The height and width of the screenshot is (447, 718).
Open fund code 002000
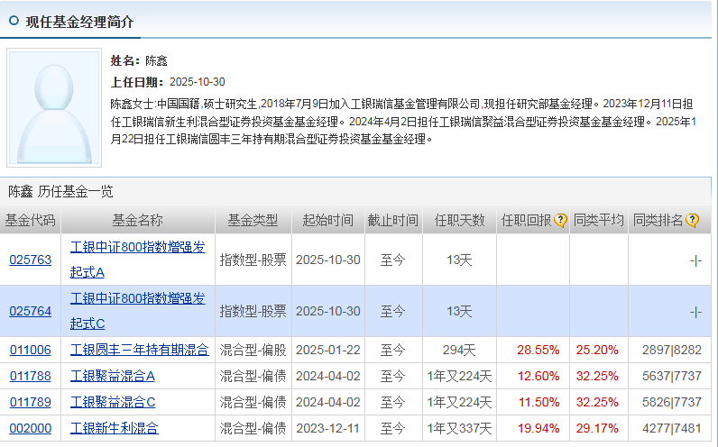(31, 428)
